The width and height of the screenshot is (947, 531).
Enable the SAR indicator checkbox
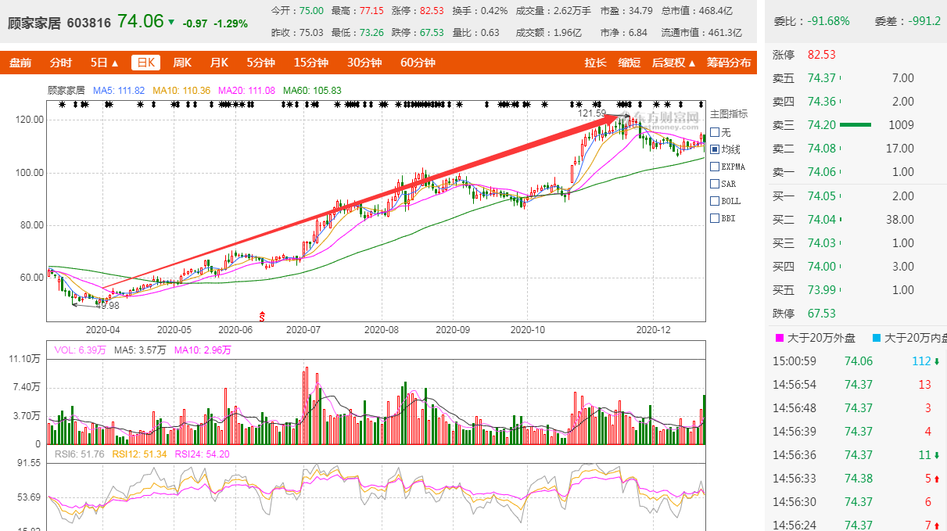pyautogui.click(x=714, y=184)
